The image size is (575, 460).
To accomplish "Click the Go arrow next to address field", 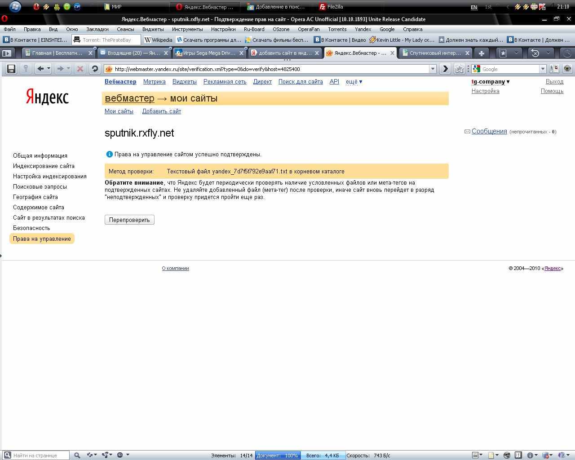I will click(x=445, y=69).
